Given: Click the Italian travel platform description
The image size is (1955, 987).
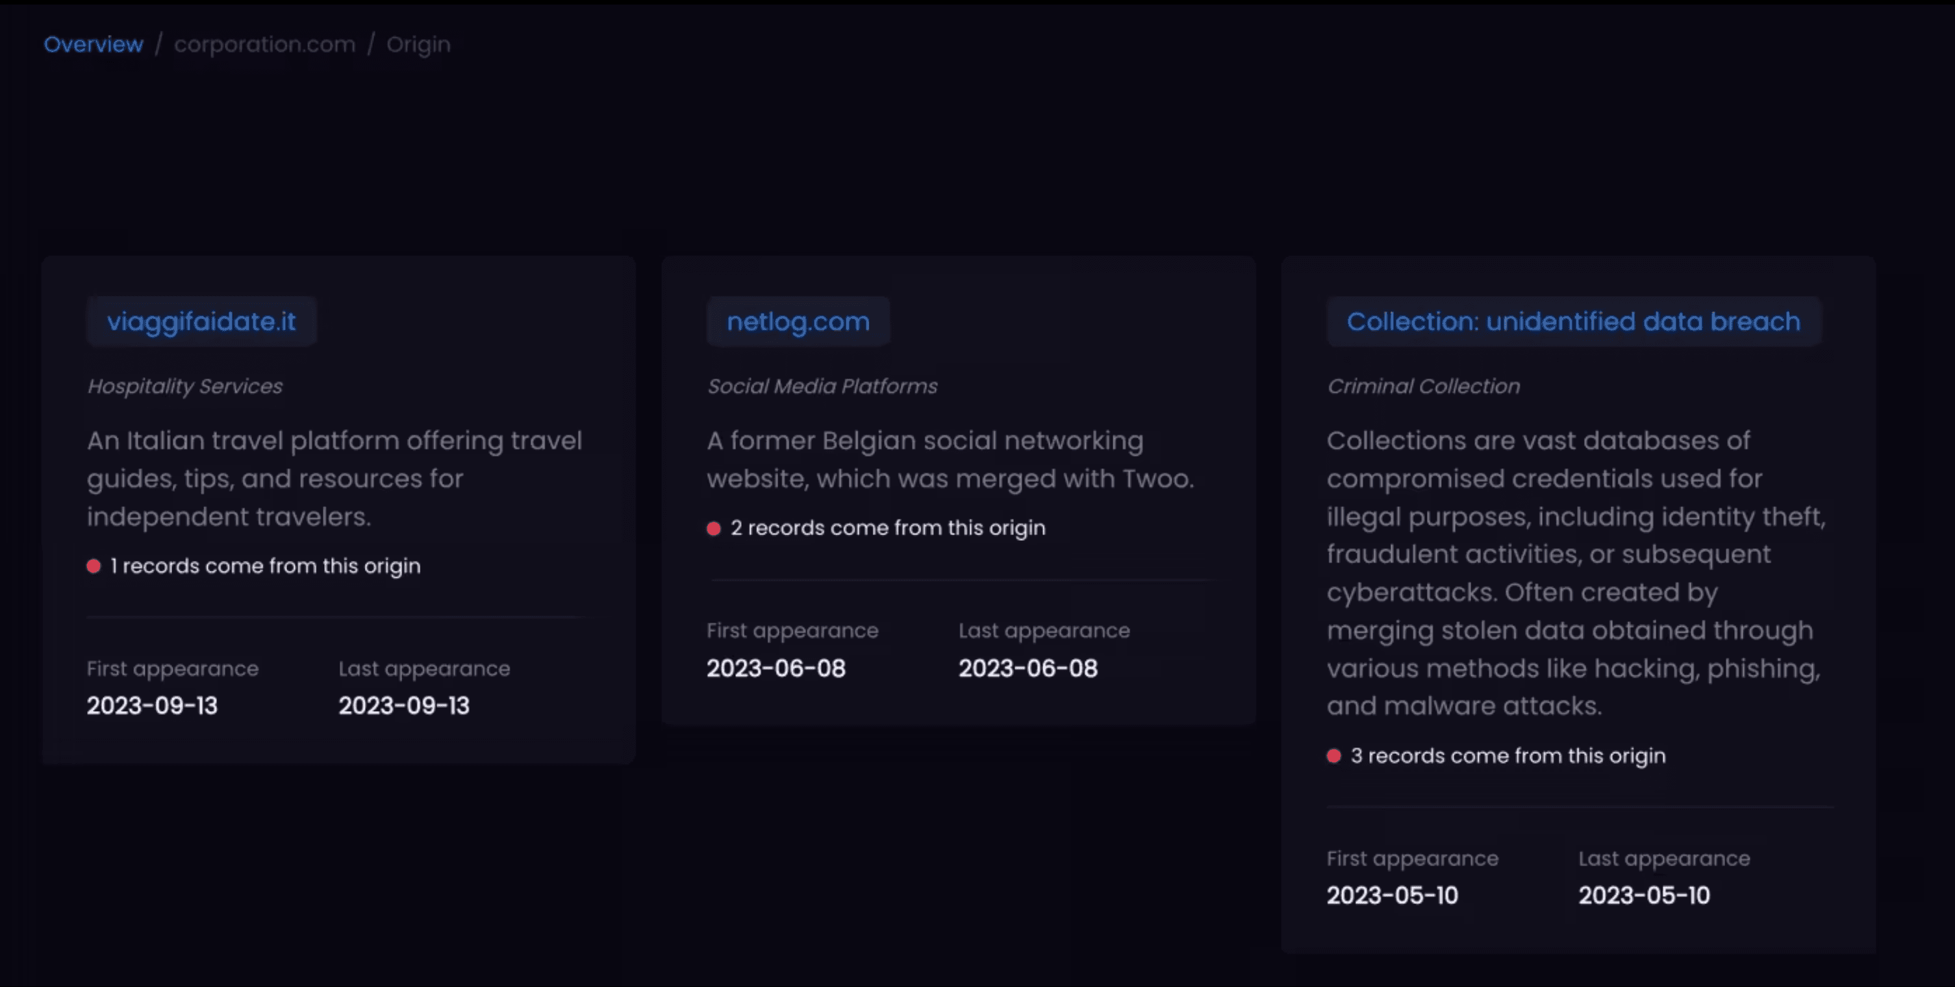Looking at the screenshot, I should (x=334, y=479).
